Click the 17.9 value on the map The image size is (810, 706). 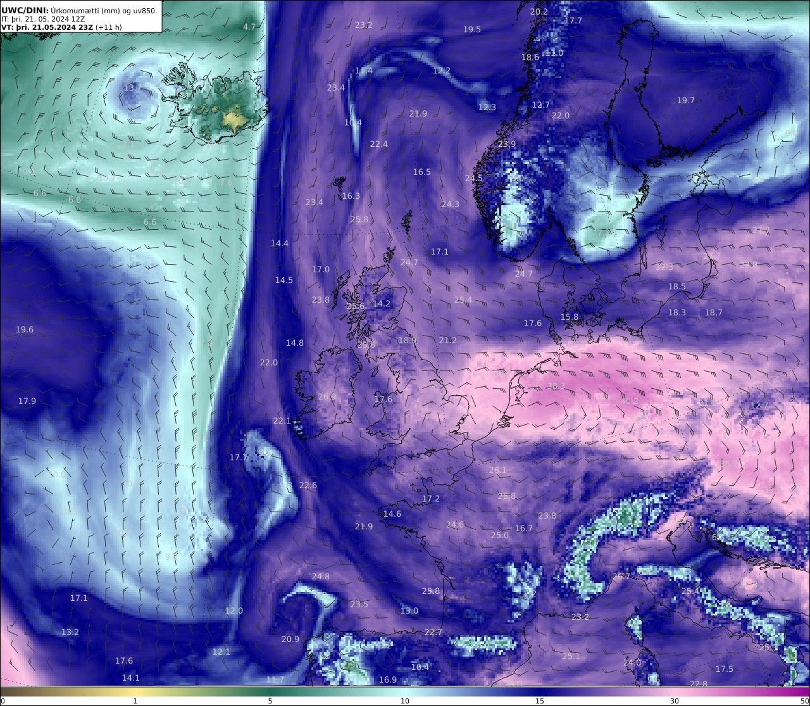27,401
